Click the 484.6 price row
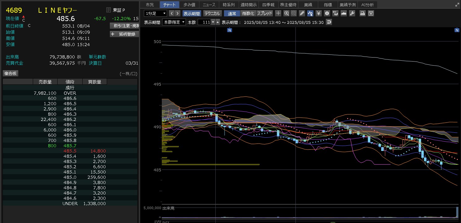This screenshot has width=461, height=223. pyautogui.click(x=70, y=198)
